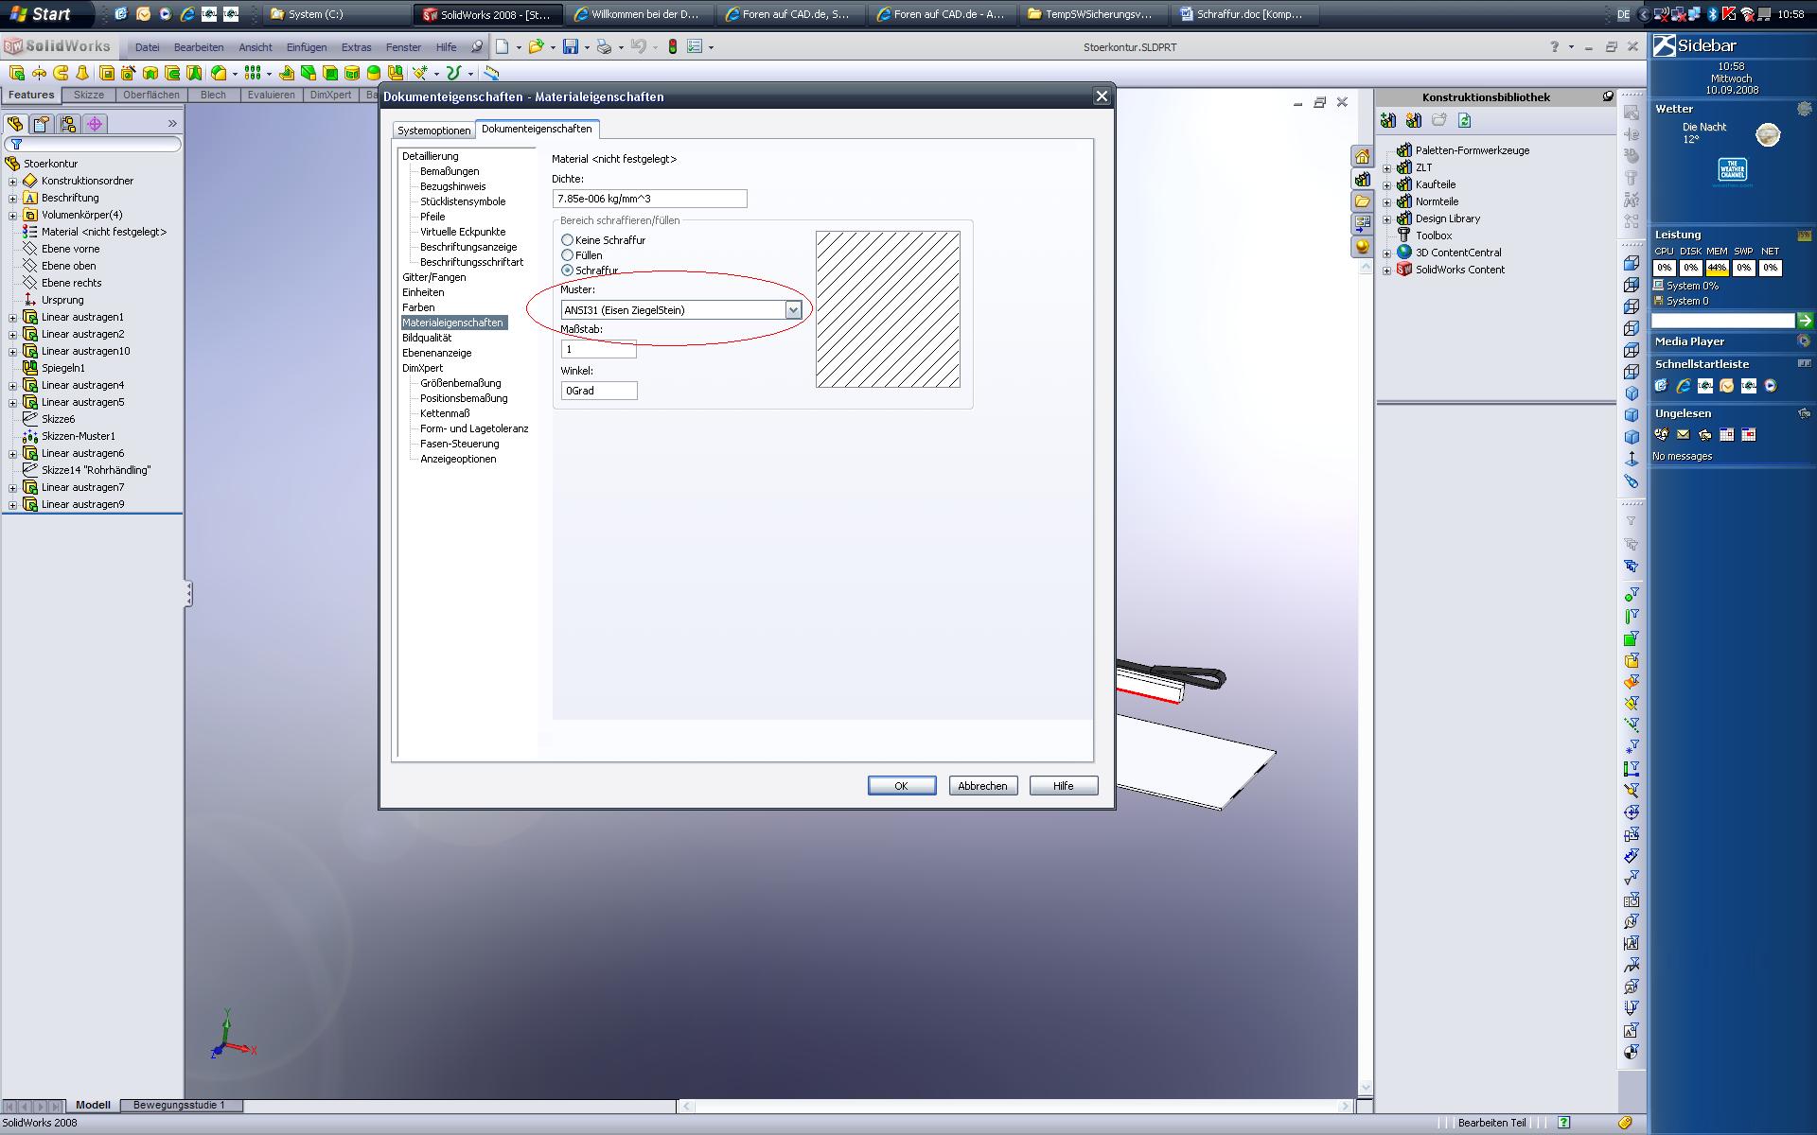Click the OK button in dialog
This screenshot has height=1135, width=1817.
click(x=902, y=786)
